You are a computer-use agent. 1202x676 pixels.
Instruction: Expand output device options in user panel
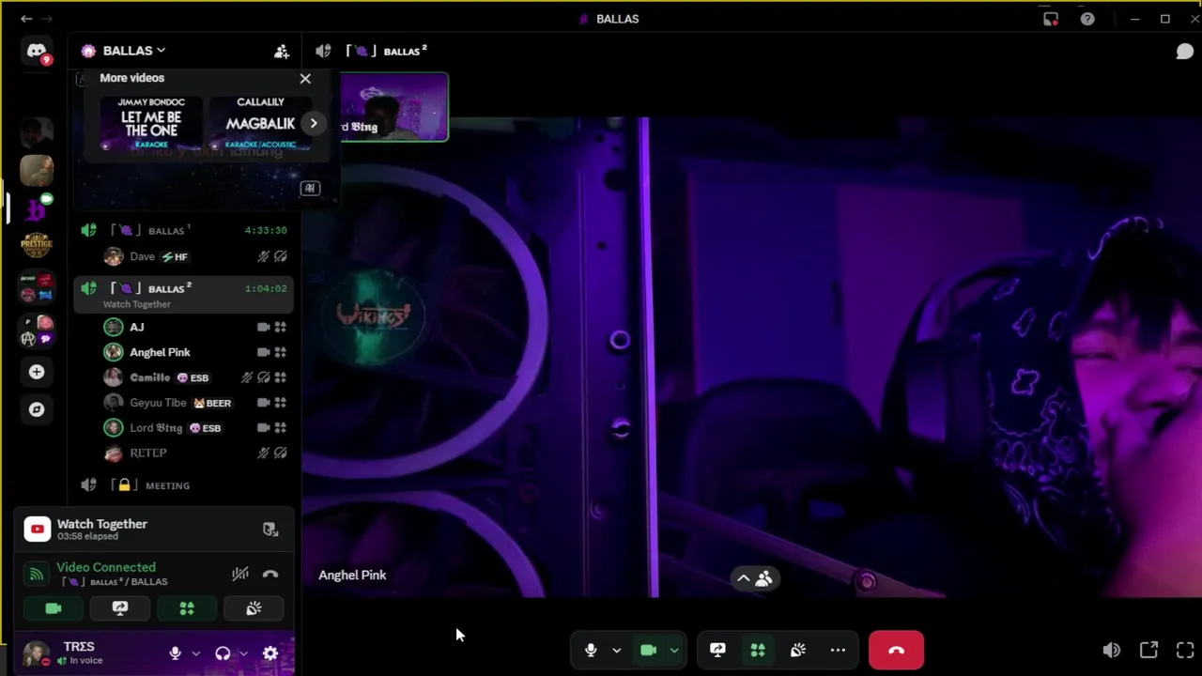[243, 653]
